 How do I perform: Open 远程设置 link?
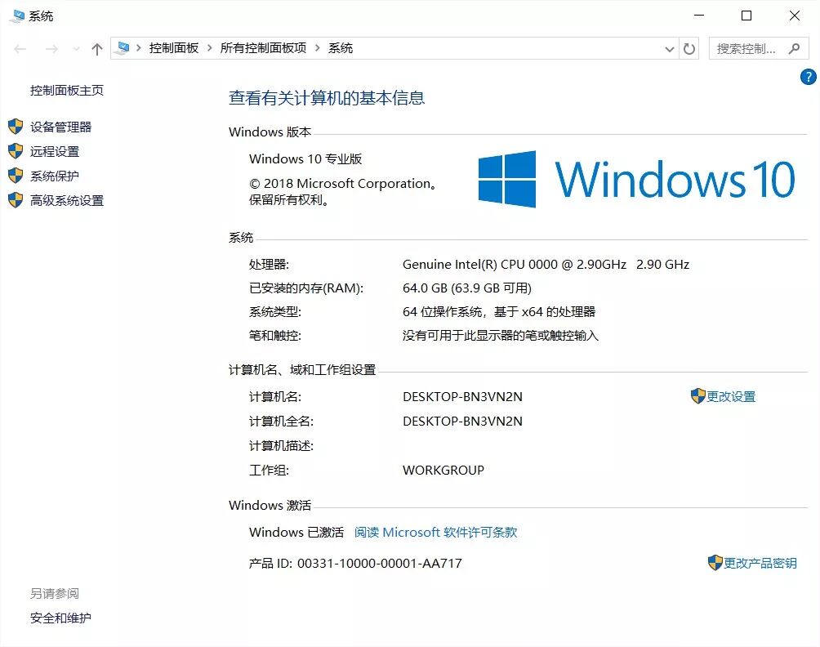pyautogui.click(x=55, y=152)
